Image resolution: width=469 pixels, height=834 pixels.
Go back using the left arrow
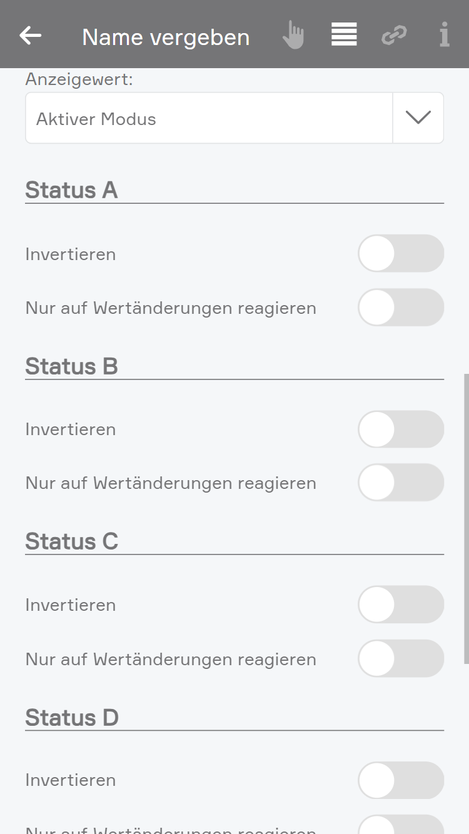coord(30,36)
